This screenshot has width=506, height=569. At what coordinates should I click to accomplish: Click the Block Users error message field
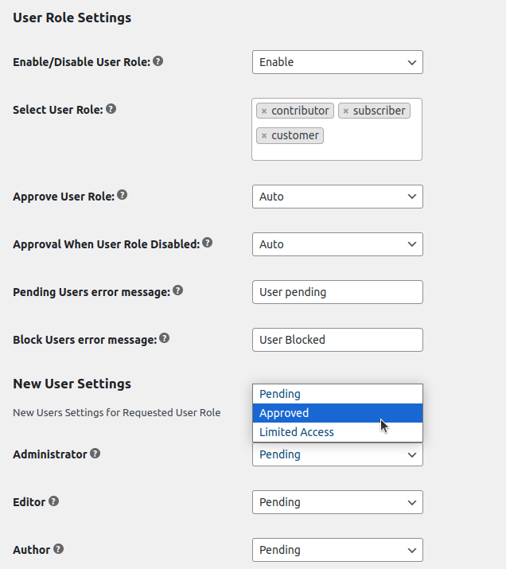337,340
